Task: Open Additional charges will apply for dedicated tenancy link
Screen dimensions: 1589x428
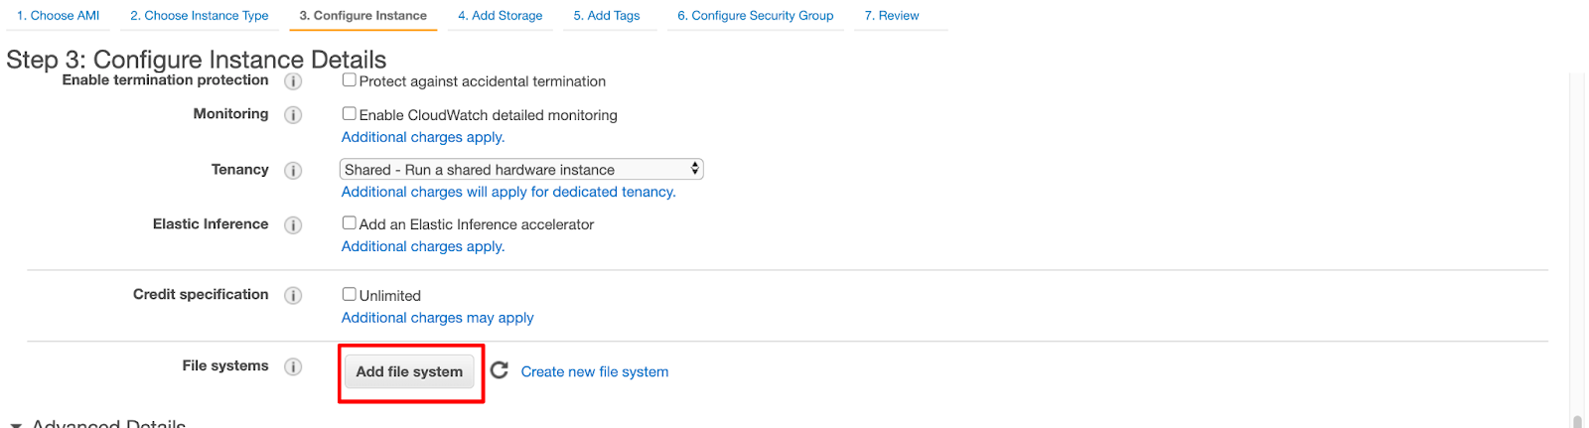Action: click(508, 192)
